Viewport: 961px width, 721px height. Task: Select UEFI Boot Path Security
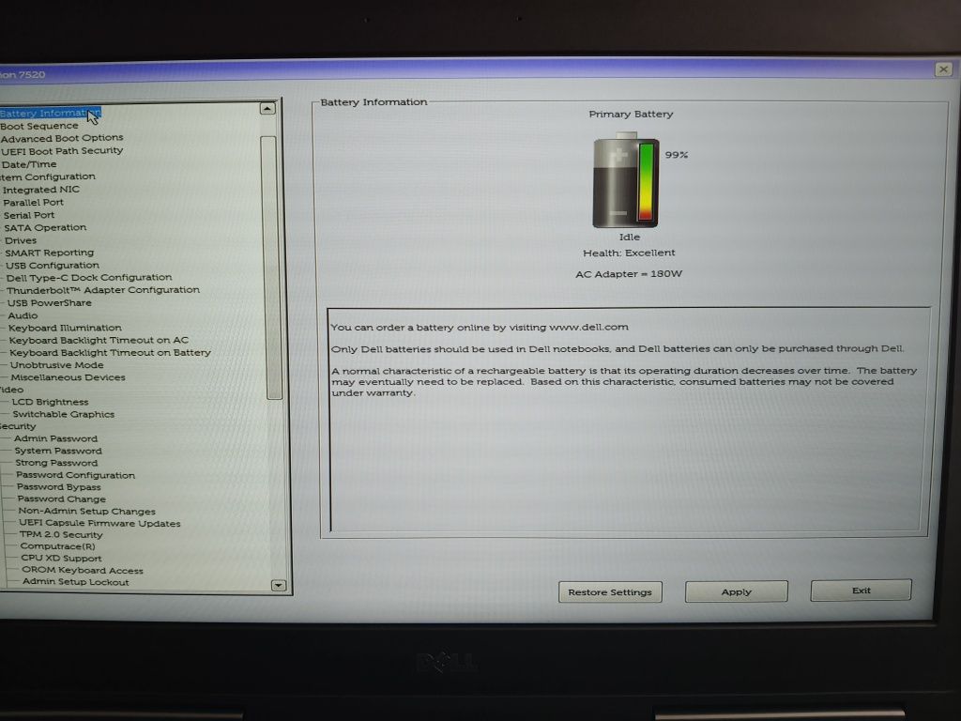(62, 151)
